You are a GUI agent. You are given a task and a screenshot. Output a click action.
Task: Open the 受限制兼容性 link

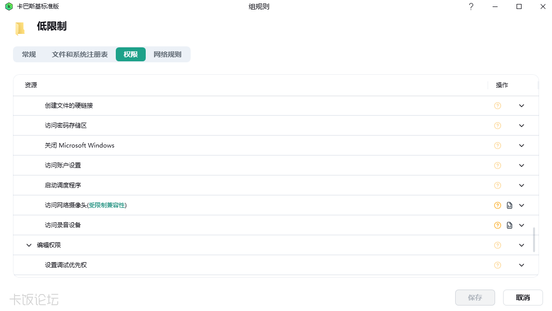107,205
